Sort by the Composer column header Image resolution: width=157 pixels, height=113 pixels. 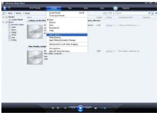click(146, 17)
